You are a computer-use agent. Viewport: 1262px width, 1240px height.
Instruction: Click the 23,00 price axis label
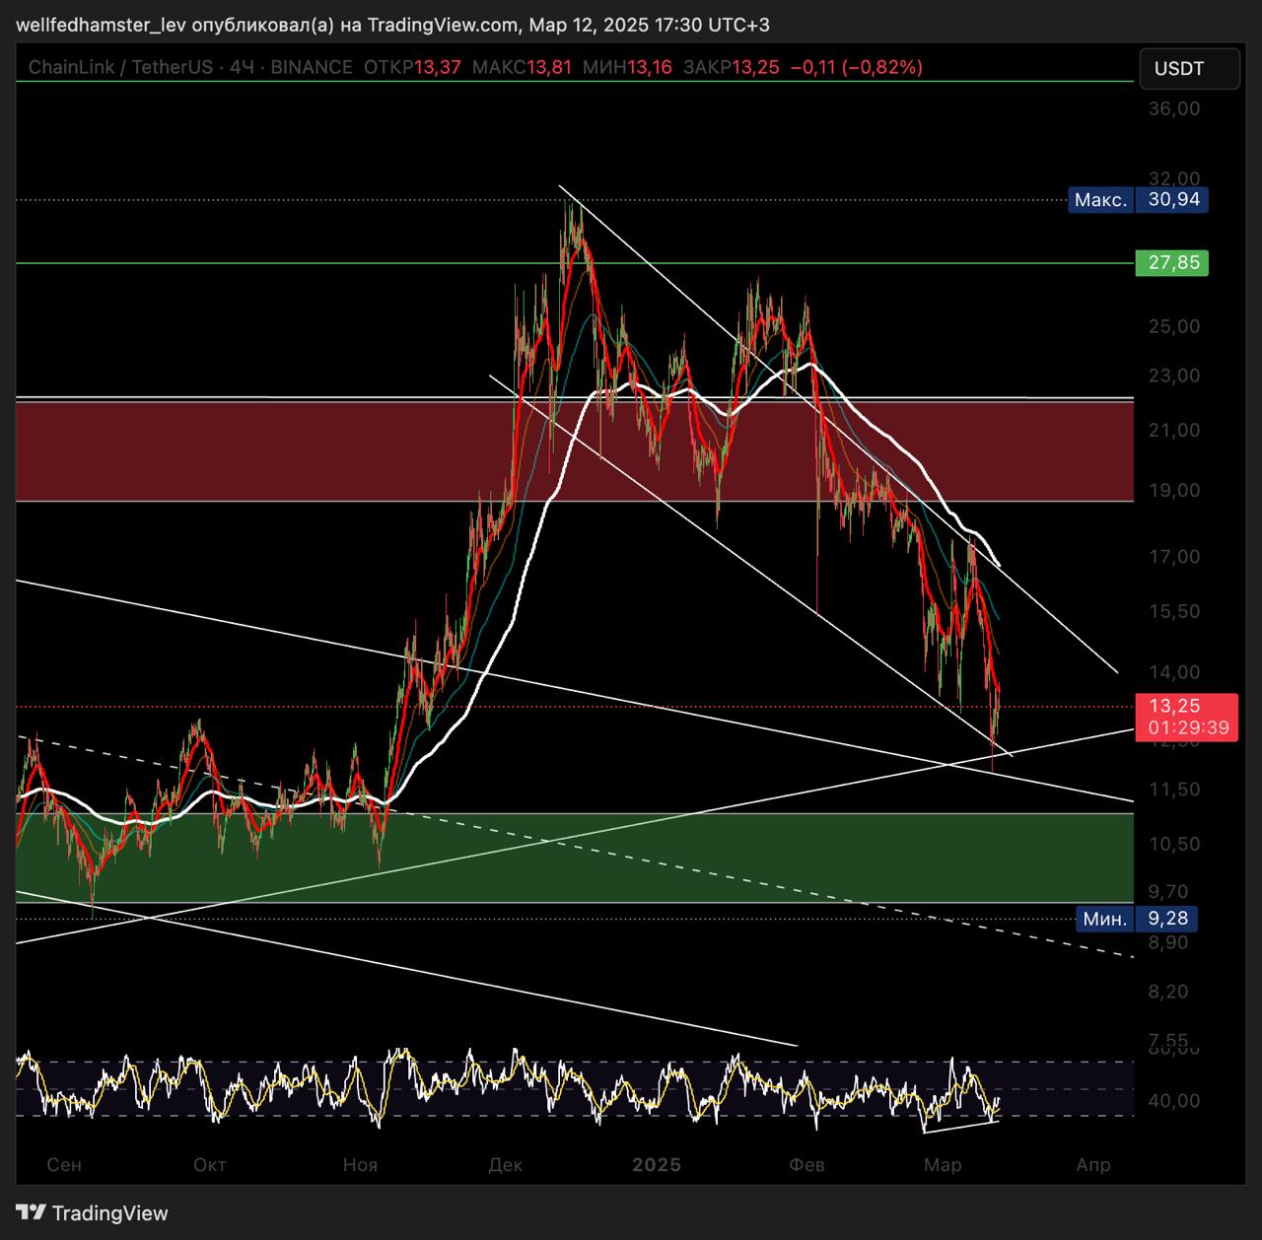pyautogui.click(x=1174, y=376)
